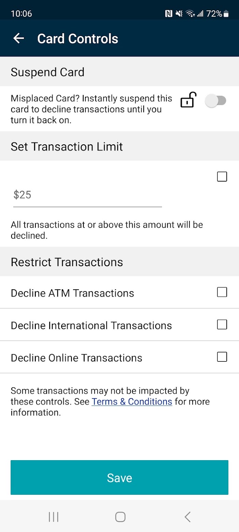Tap the Wi-Fi status icon
Viewport: 239px width, 532px height.
(x=190, y=14)
